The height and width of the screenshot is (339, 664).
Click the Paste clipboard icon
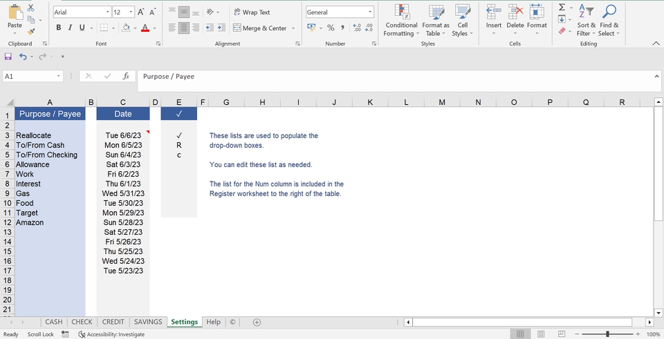(15, 12)
